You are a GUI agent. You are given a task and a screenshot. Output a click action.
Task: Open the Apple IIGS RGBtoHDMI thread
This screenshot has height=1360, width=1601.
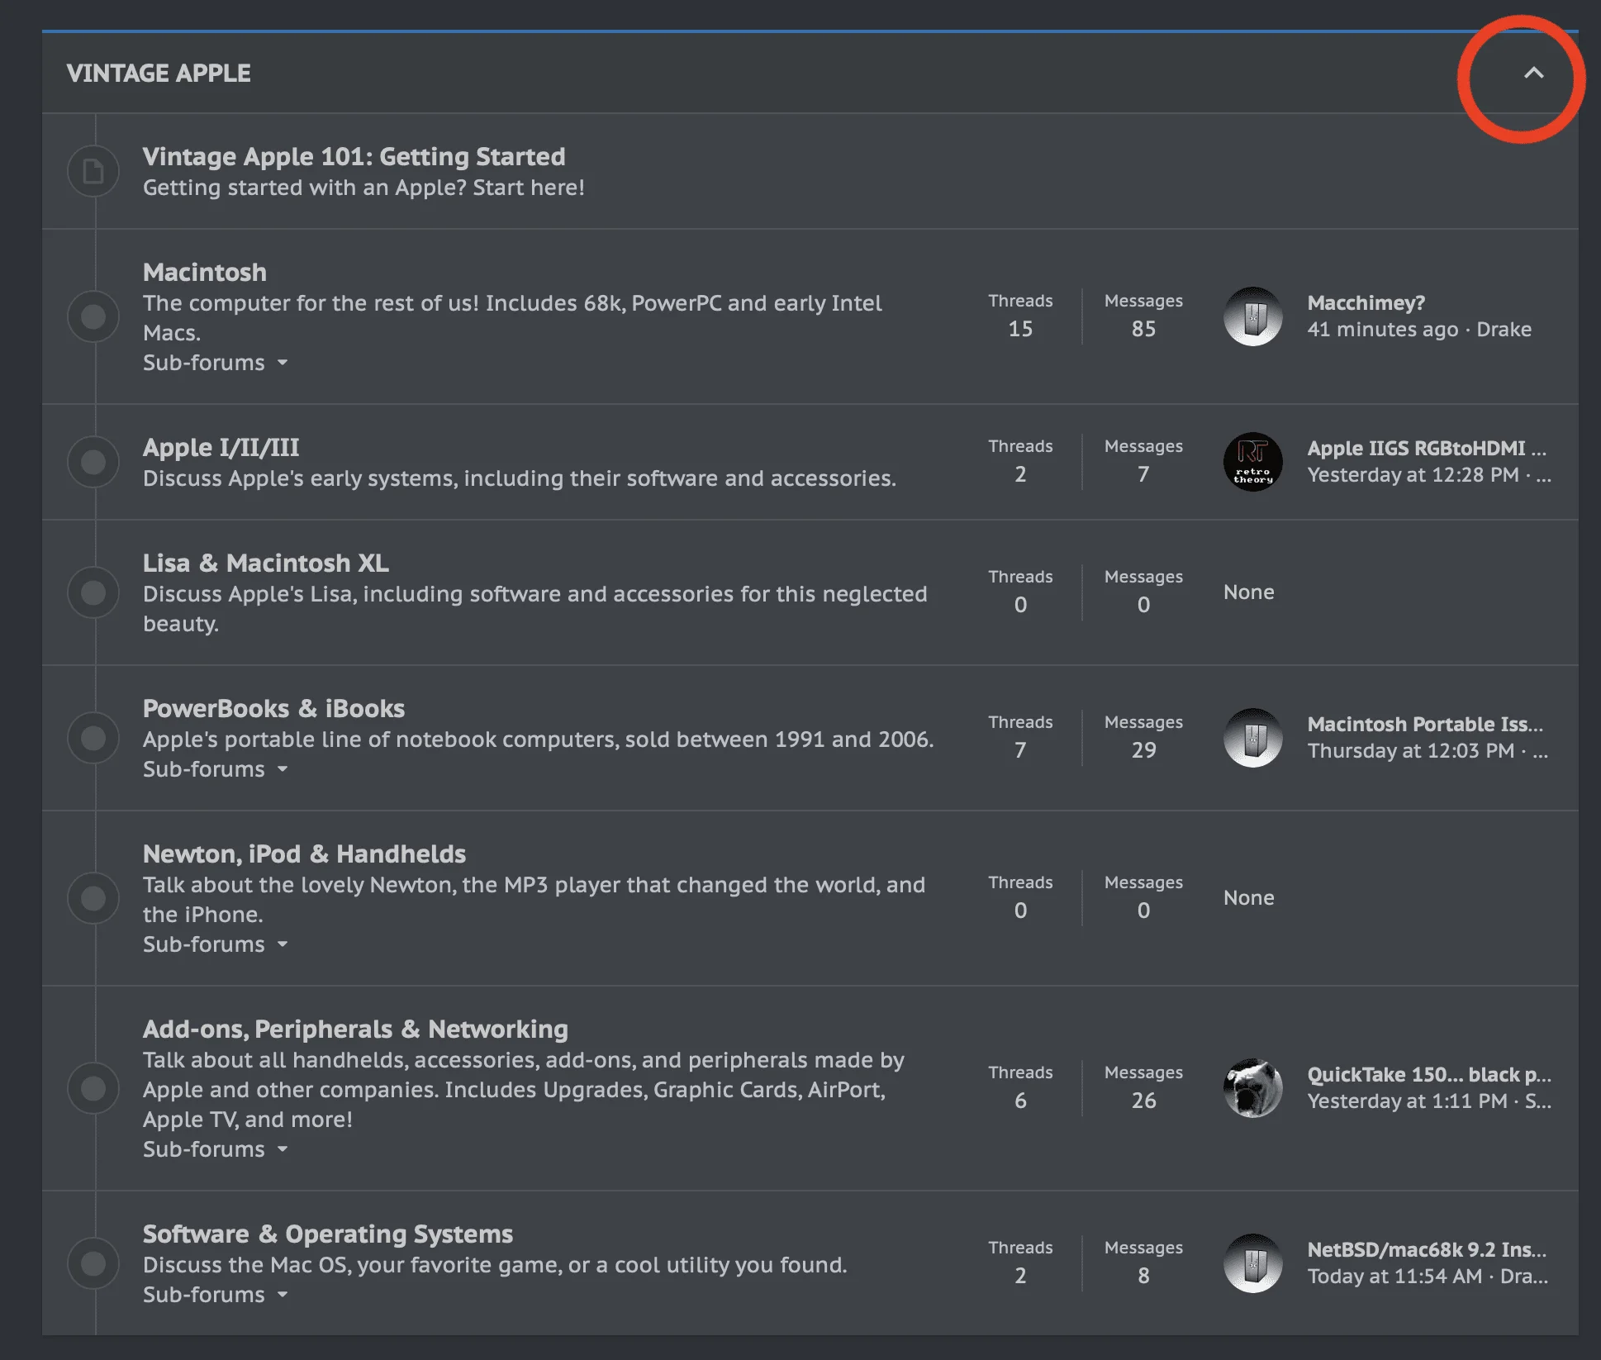click(1427, 448)
